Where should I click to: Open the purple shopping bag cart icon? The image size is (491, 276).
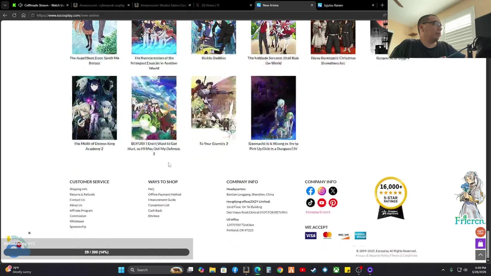coord(480,243)
